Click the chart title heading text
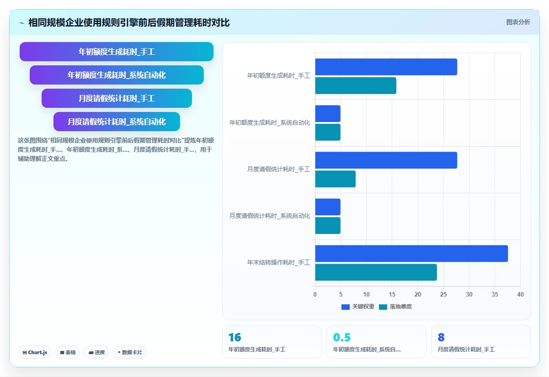This screenshot has width=549, height=377. coord(129,23)
